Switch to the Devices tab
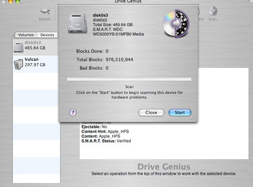Image resolution: width=253 pixels, height=187 pixels. tap(47, 35)
